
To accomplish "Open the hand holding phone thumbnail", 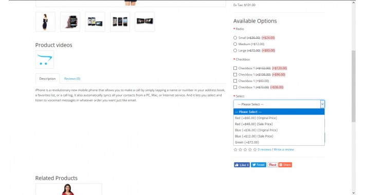I will tap(70, 22).
